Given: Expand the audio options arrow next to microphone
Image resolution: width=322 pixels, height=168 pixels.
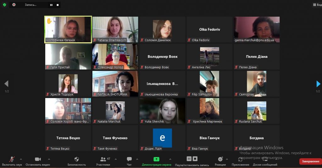Looking at the screenshot, I should (x=21, y=159).
